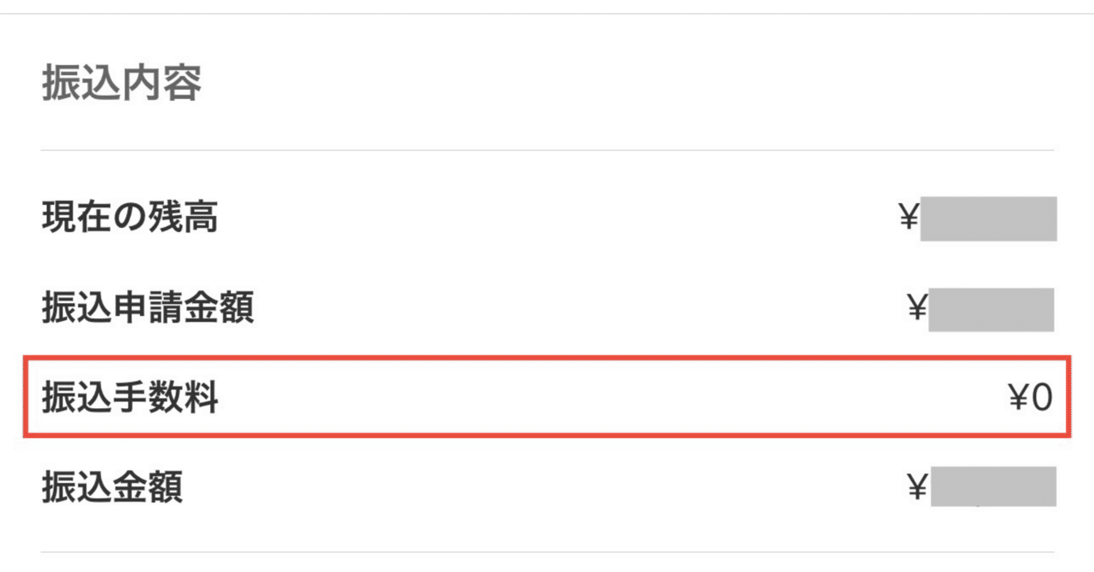Viewport: 1094px width, 572px height.
Task: Click the masked 振込金額 amount
Action: tap(992, 487)
